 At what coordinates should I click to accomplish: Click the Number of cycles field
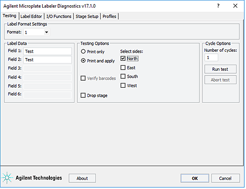pyautogui.click(x=211, y=57)
